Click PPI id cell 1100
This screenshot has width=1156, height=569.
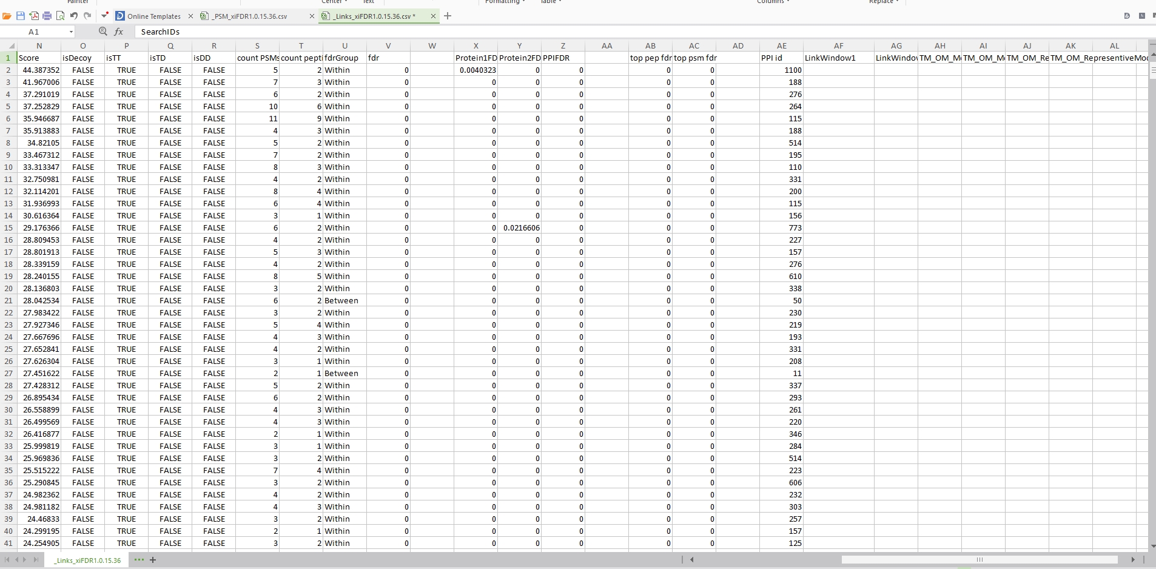coord(781,70)
